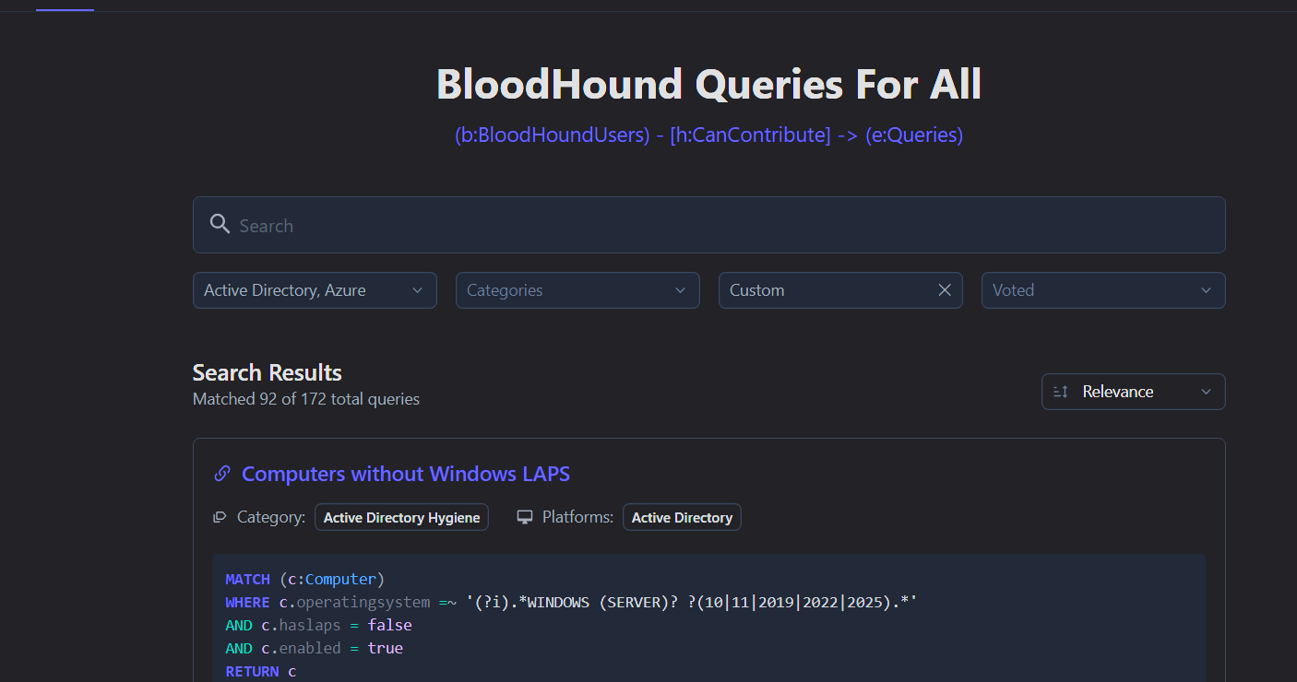The image size is (1297, 682).
Task: Click the Matched 92 of 172 count text
Action: tap(305, 399)
